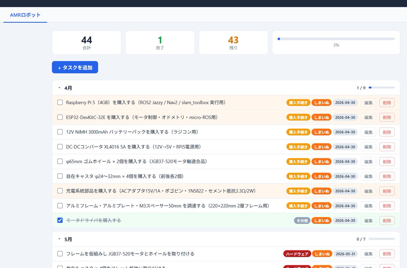Image resolution: width=407 pixels, height=268 pixels.
Task: Collapse the 5月 section
Action: tap(59, 239)
